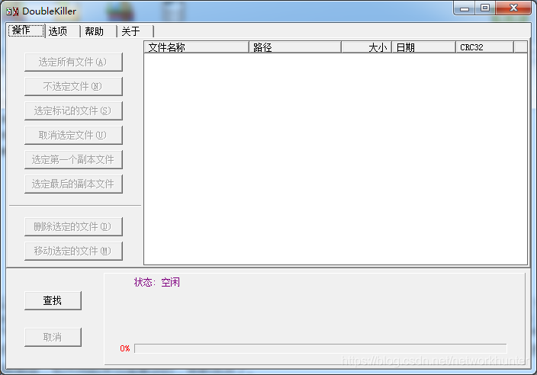Click the progress bar next to 0%

pos(320,348)
